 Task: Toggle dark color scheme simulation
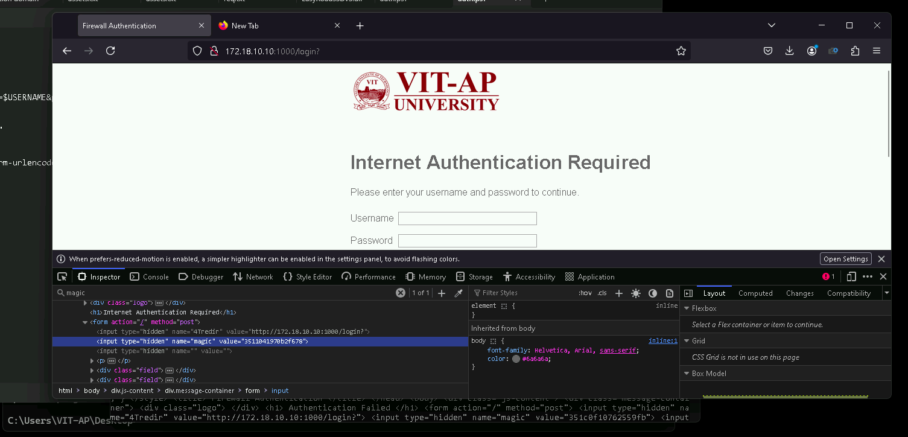(653, 293)
